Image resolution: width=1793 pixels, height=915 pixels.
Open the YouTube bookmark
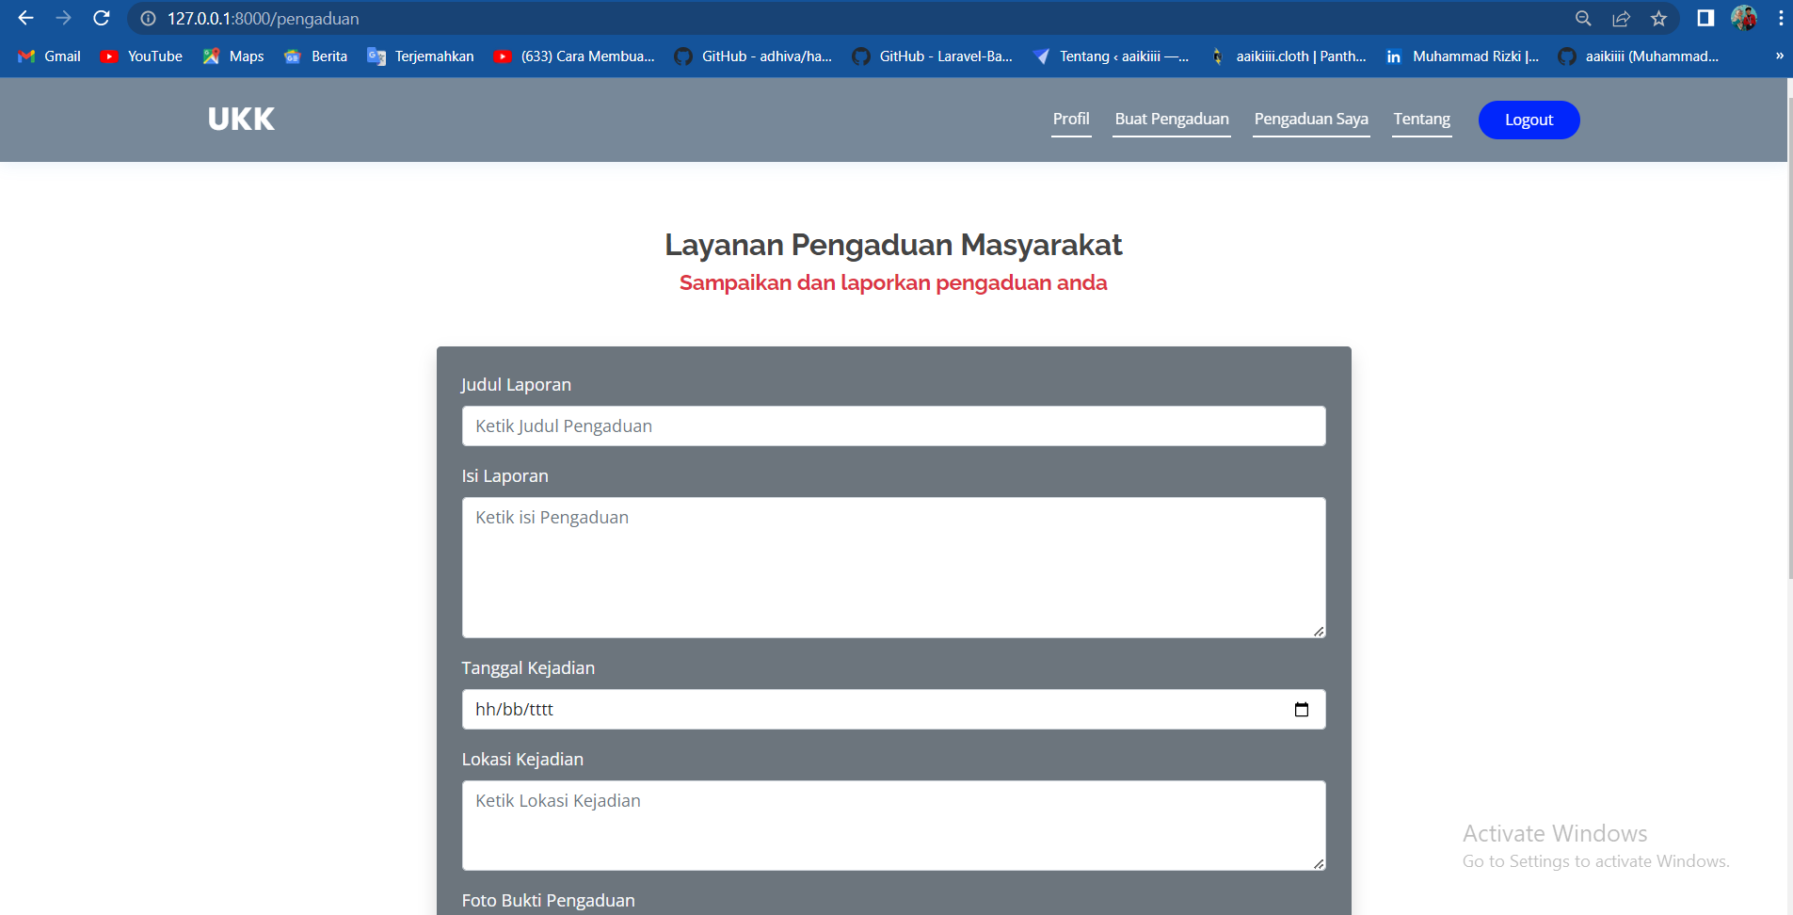(141, 56)
